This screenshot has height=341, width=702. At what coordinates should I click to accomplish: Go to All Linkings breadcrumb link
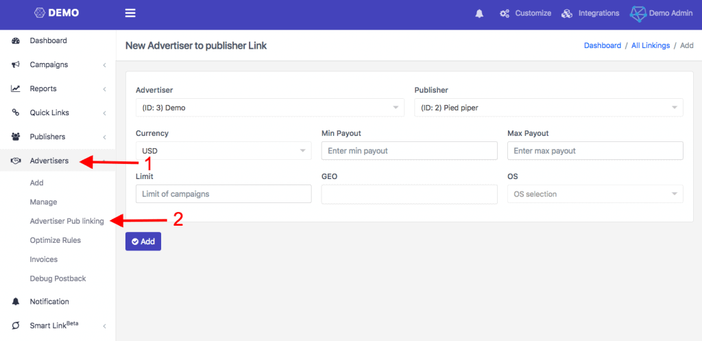click(x=650, y=46)
